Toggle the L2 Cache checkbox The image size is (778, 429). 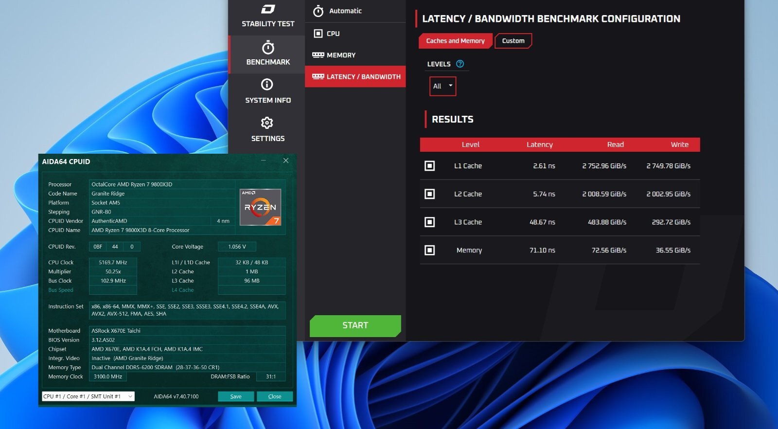(x=430, y=194)
